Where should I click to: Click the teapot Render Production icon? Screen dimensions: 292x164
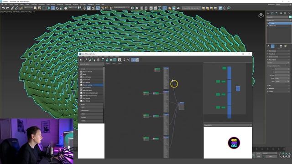click(178, 8)
